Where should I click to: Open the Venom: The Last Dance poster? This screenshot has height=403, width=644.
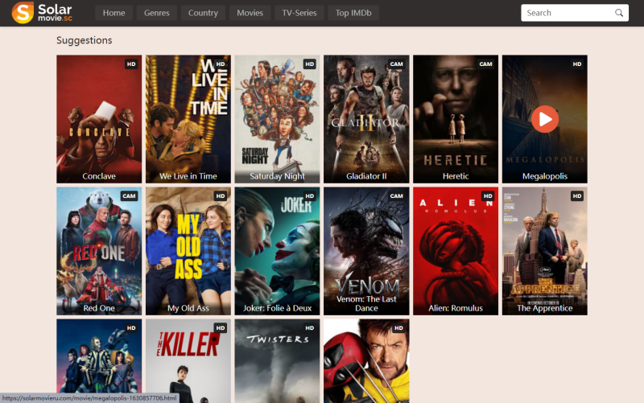tap(366, 251)
